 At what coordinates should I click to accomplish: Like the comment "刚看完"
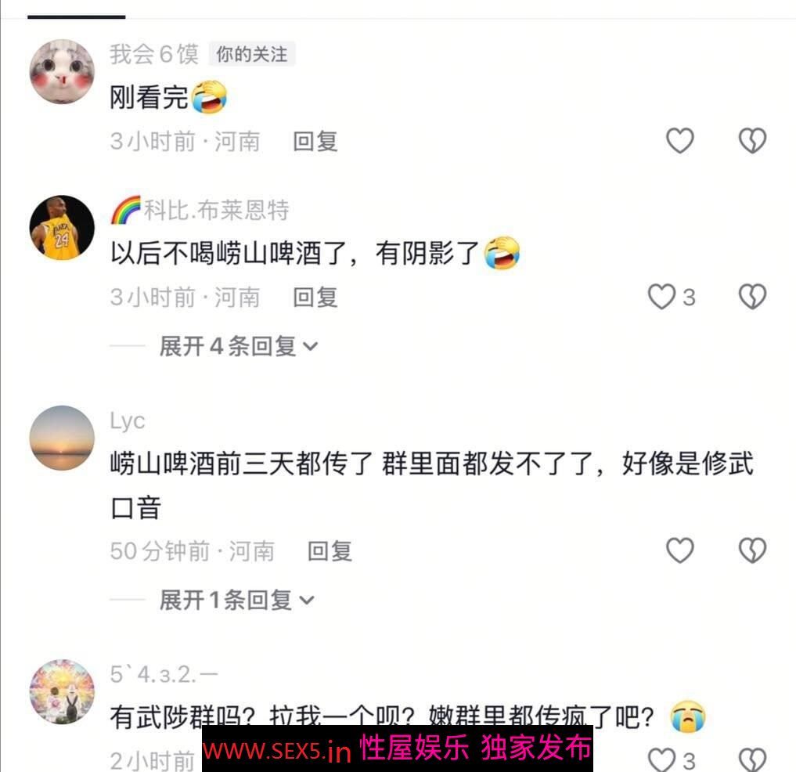pyautogui.click(x=679, y=141)
